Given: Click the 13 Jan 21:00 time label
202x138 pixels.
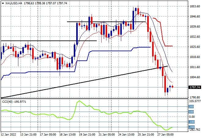Looking at the screenshot, I should pyautogui.click(x=28, y=135).
